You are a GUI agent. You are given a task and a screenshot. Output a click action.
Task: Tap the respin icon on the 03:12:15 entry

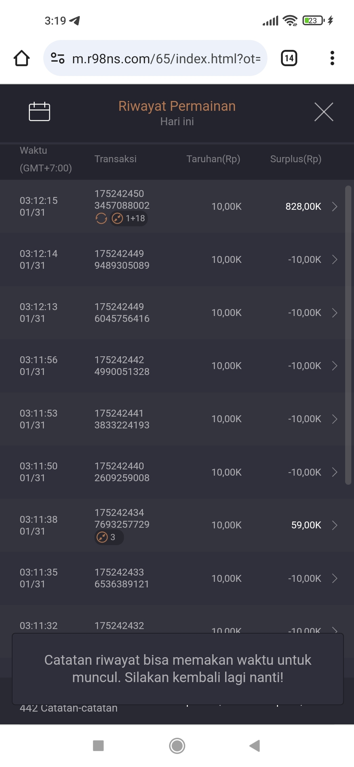tap(101, 218)
